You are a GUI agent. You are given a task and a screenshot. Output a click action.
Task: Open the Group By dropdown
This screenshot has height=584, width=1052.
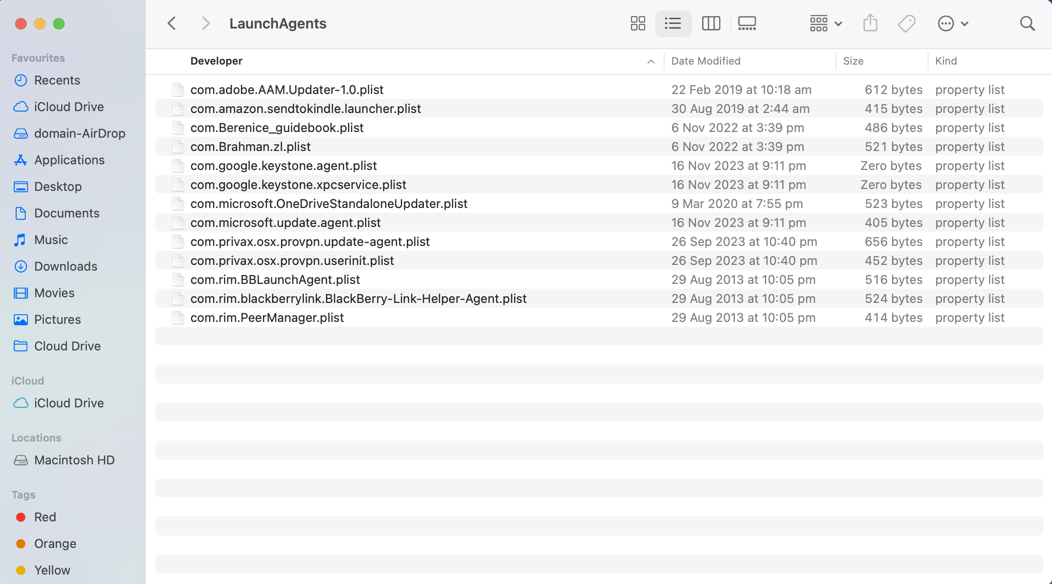pyautogui.click(x=825, y=23)
